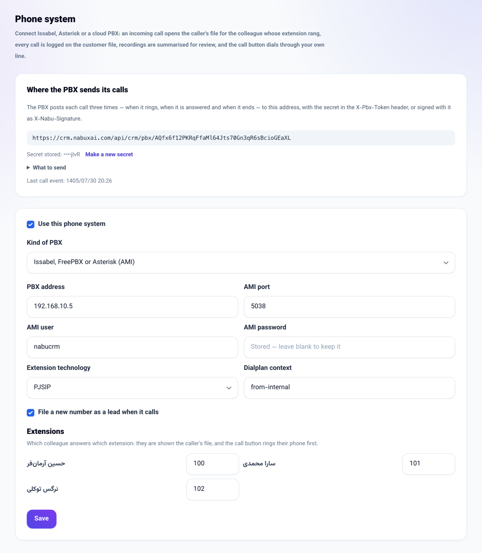
Task: Click the Save button
Action: tap(41, 519)
